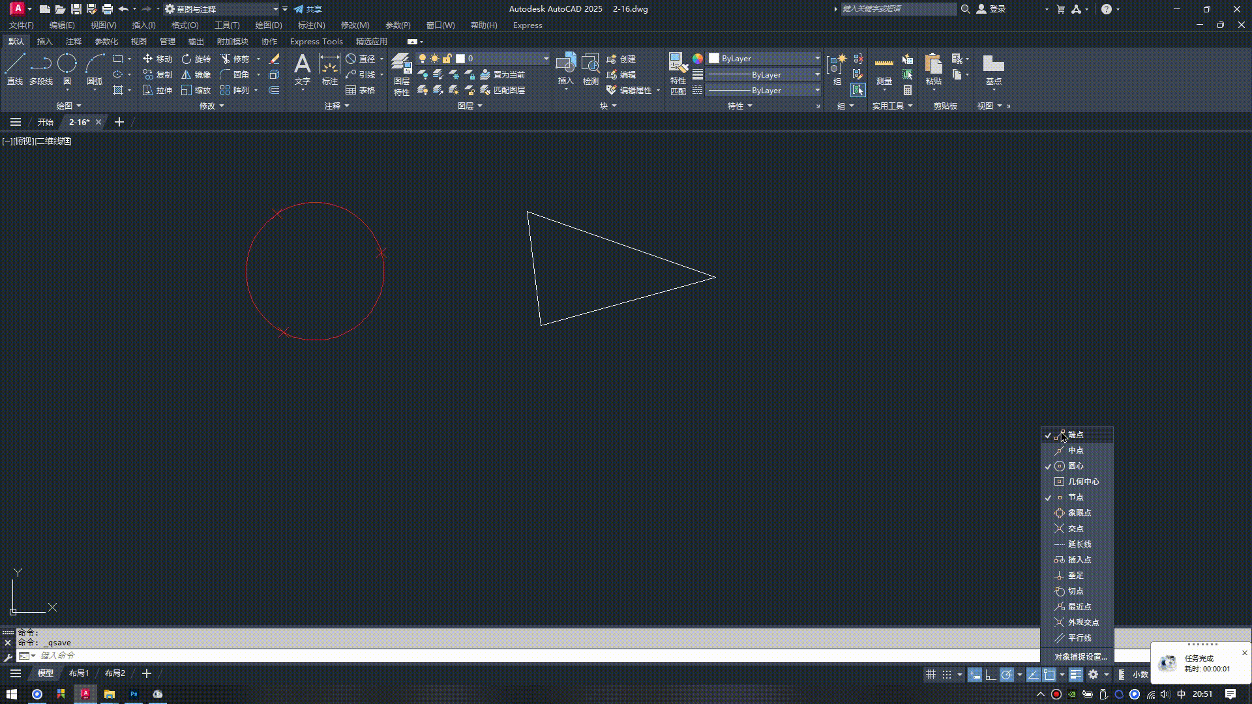Open the workspace 草图与注释 dropdown
The width and height of the screenshot is (1252, 704).
221,9
